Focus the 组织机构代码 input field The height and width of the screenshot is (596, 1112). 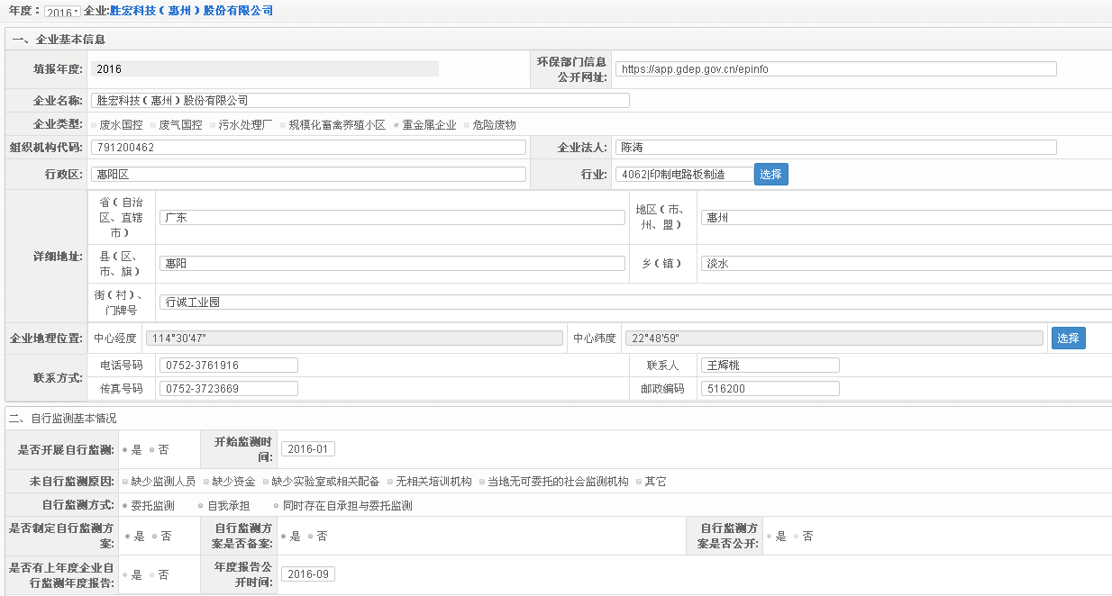(x=308, y=148)
